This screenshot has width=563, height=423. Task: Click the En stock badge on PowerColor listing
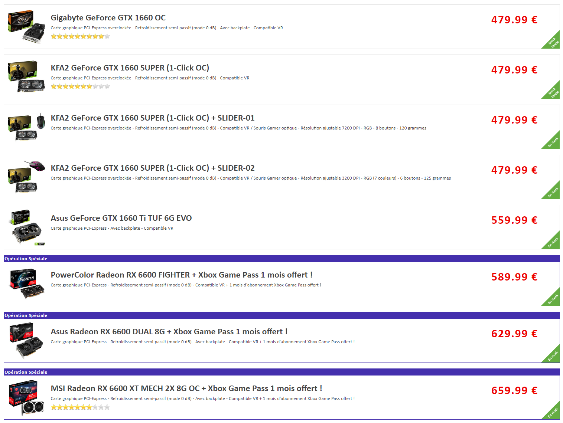(553, 299)
